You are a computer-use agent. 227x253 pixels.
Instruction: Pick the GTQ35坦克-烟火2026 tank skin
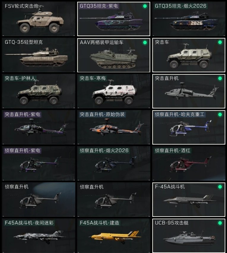(189, 19)
